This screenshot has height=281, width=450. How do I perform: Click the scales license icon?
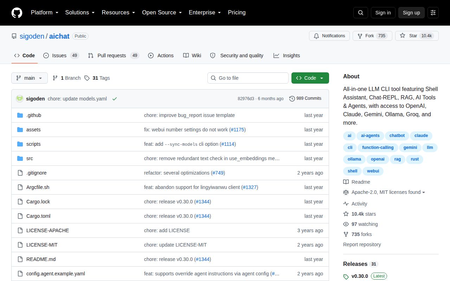[346, 192]
